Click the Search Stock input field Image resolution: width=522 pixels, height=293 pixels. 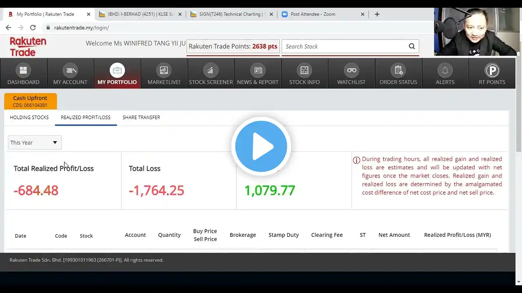pyautogui.click(x=345, y=46)
